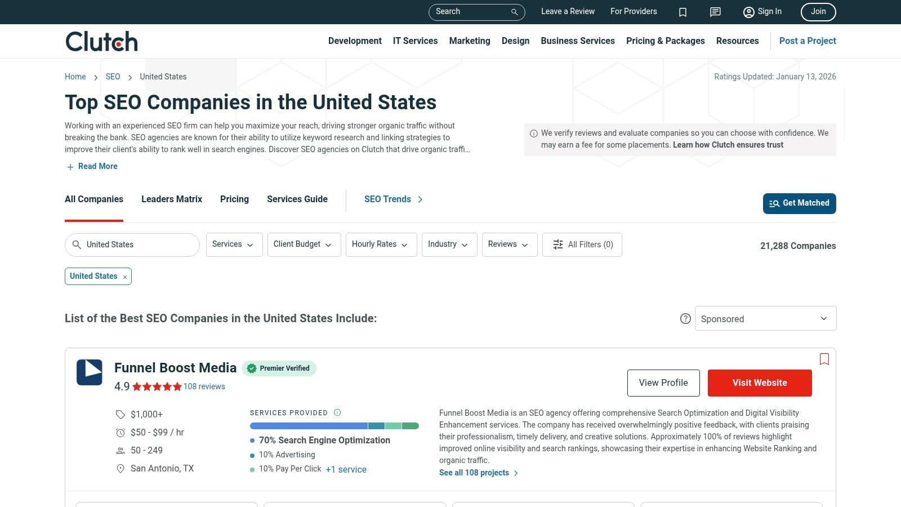Open the Client Budget dropdown
Viewport: 901px width, 507px height.
pyautogui.click(x=304, y=244)
